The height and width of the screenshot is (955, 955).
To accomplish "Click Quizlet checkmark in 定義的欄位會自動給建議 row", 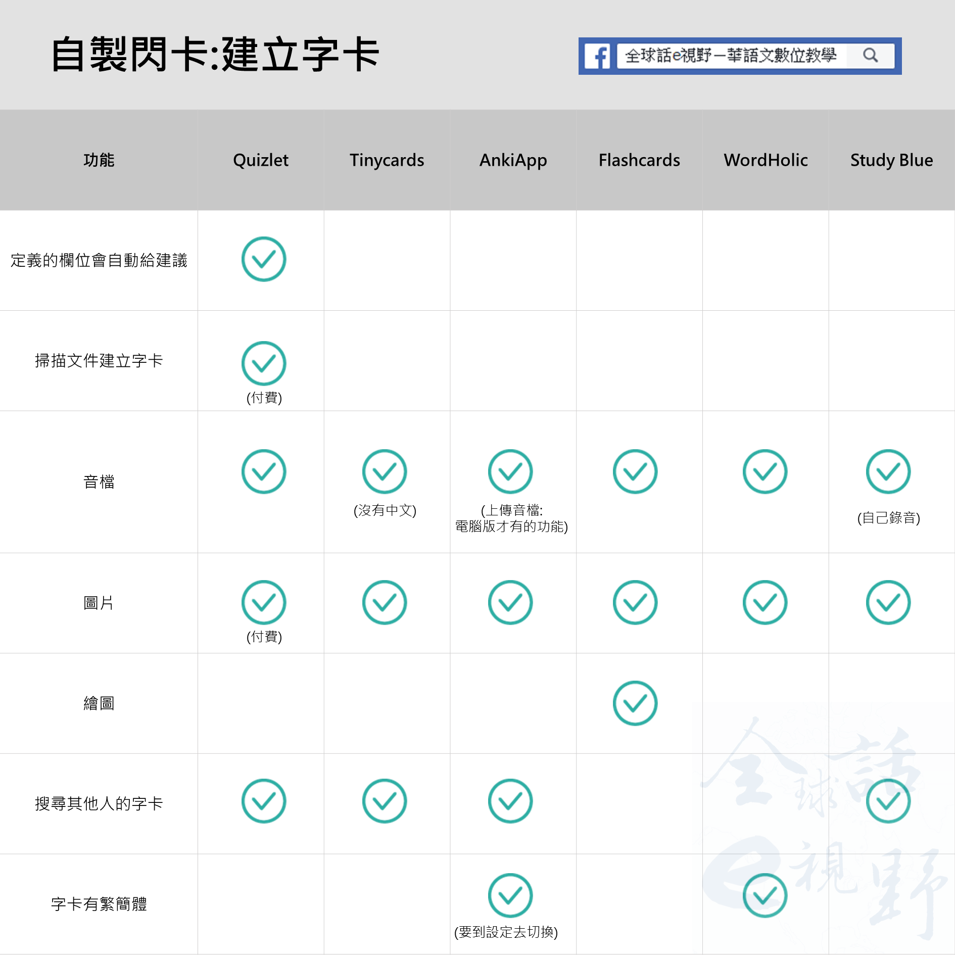I will click(264, 259).
